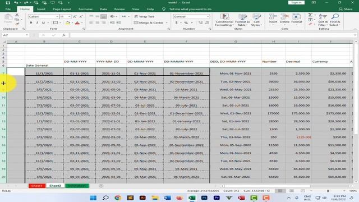Screen dimensions: 359x202
Task: Undo the last action
Action: click(x=16, y=2)
